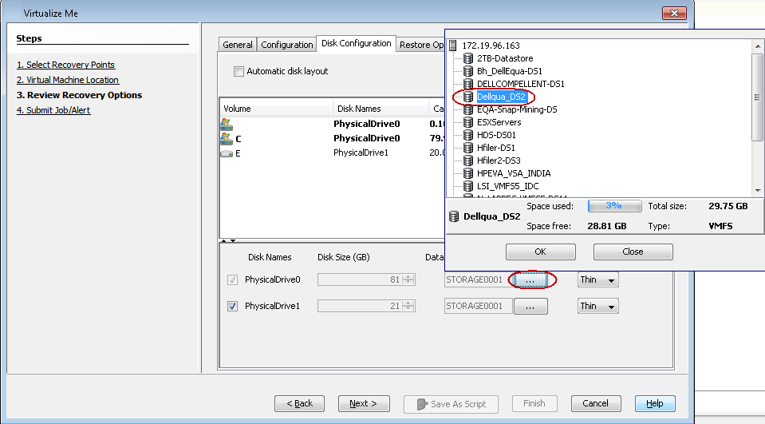Toggle Automatic disk layout checkbox
765x424 pixels.
point(239,71)
